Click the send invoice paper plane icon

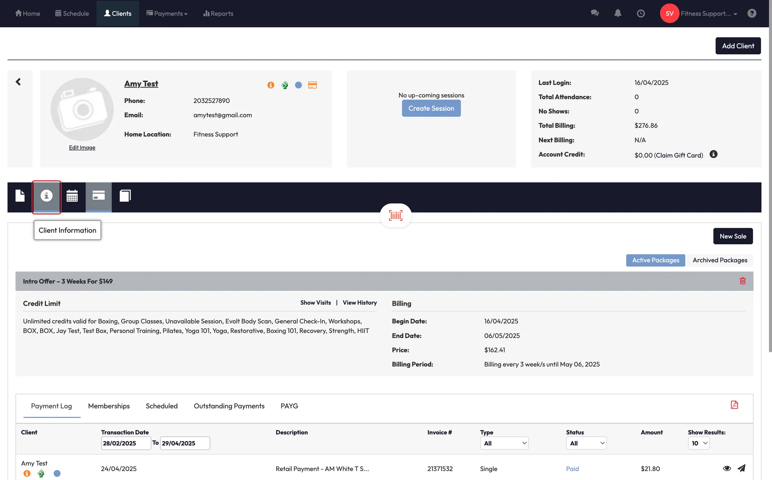[x=741, y=468]
